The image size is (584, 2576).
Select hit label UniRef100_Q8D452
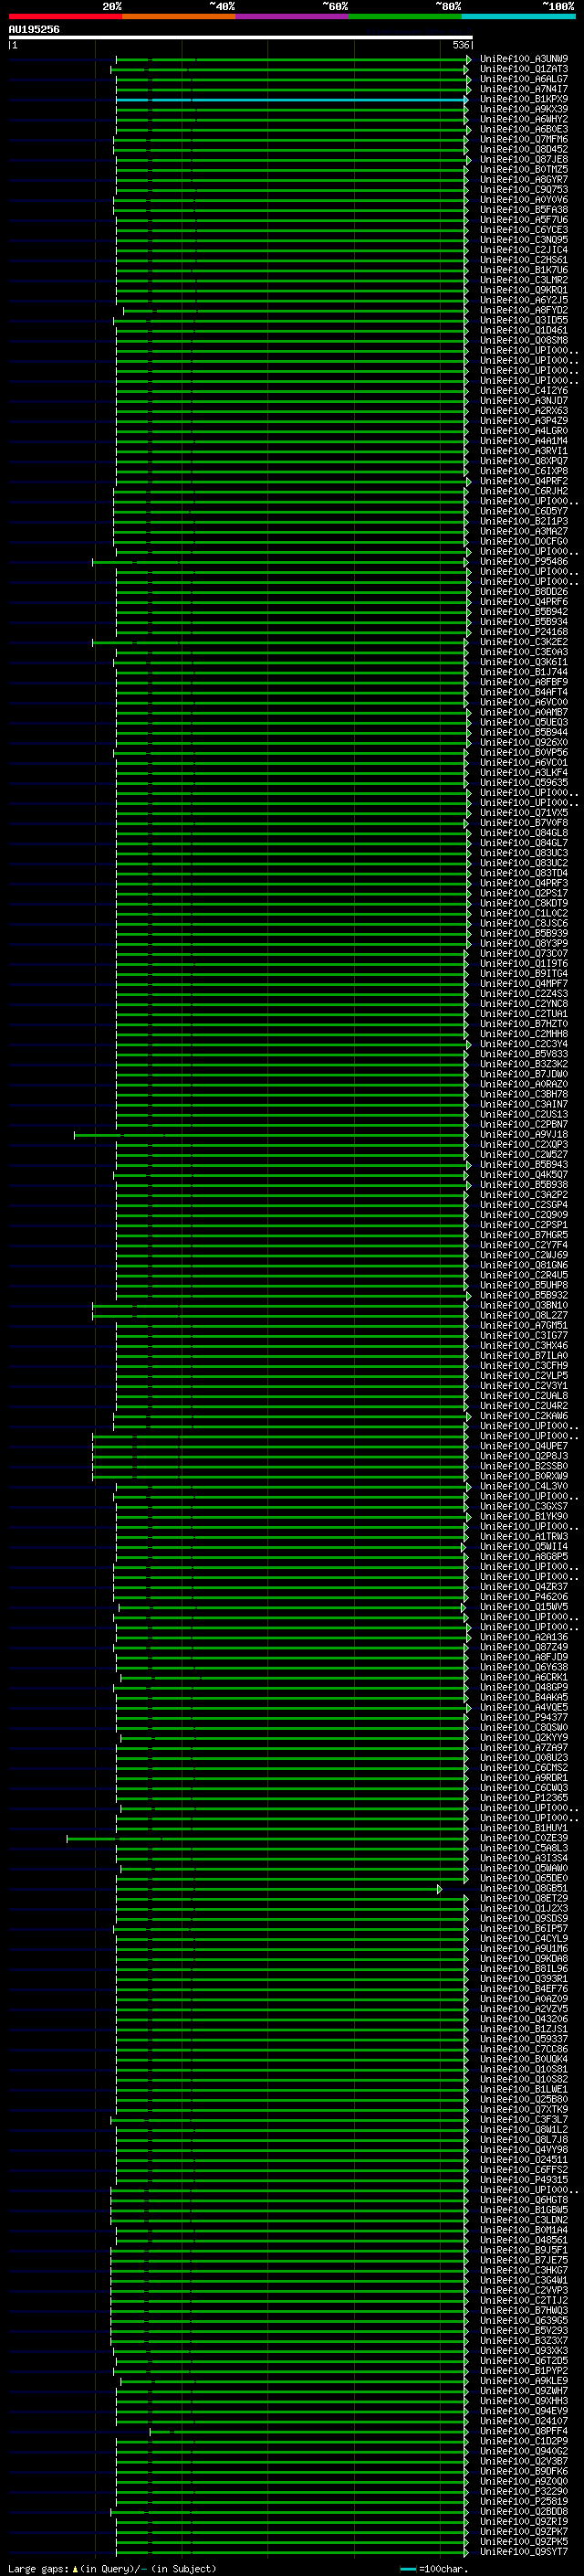(x=523, y=150)
